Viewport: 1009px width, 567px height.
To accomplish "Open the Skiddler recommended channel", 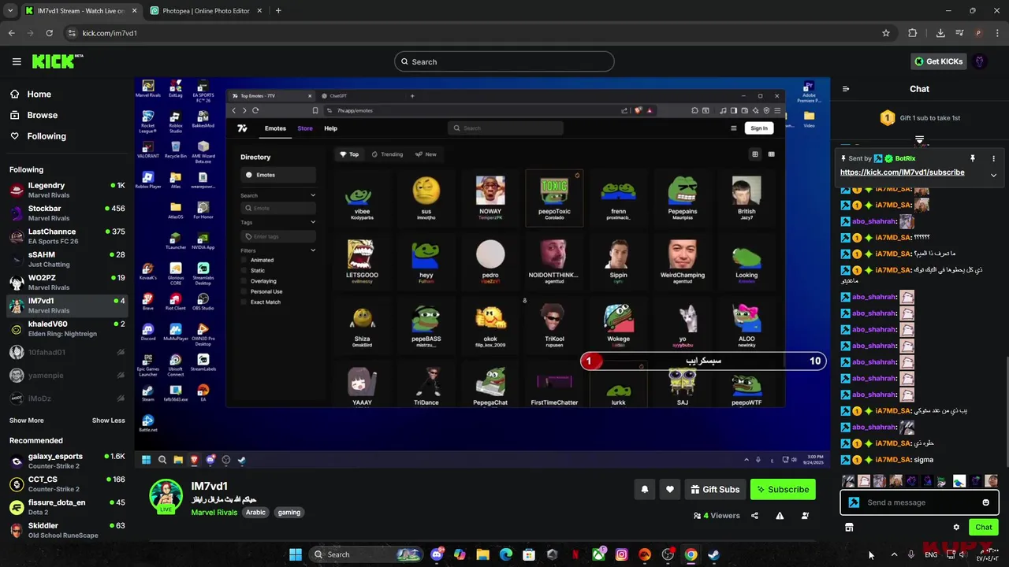I will pyautogui.click(x=67, y=530).
